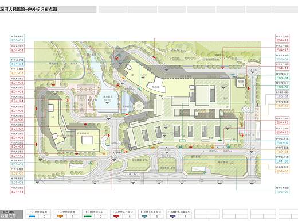Screen dimensions: 298x224
Task: Click the E02 legend heading text
Action: (66, 212)
